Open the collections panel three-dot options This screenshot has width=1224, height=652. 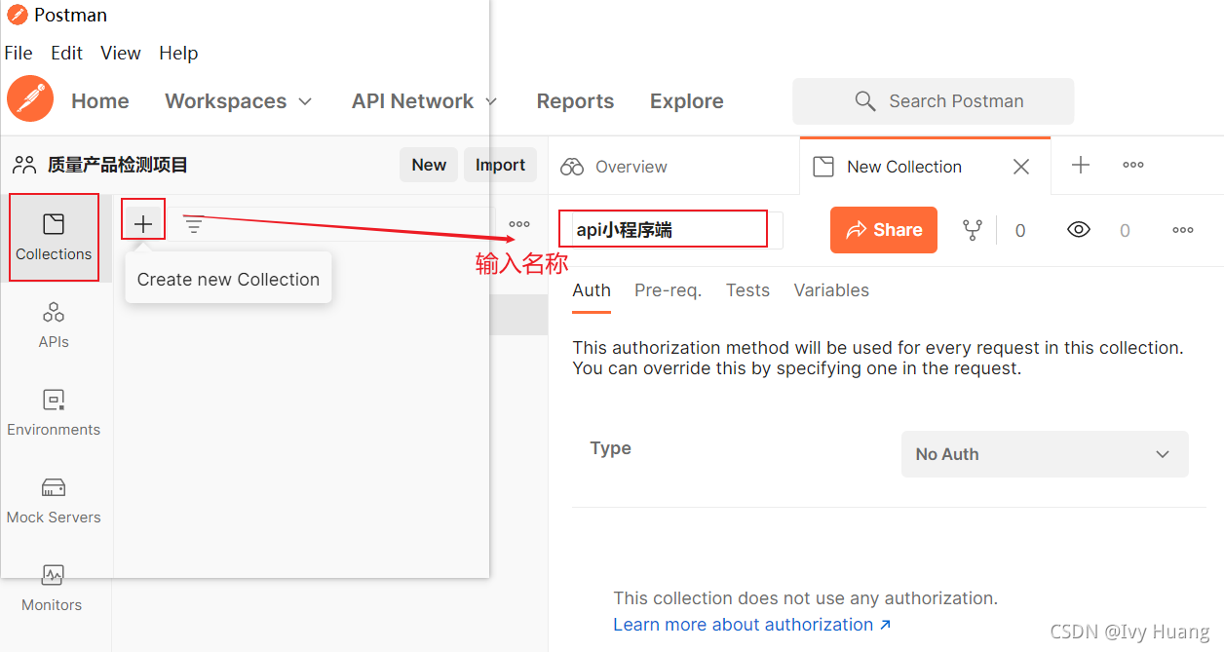[x=519, y=224]
